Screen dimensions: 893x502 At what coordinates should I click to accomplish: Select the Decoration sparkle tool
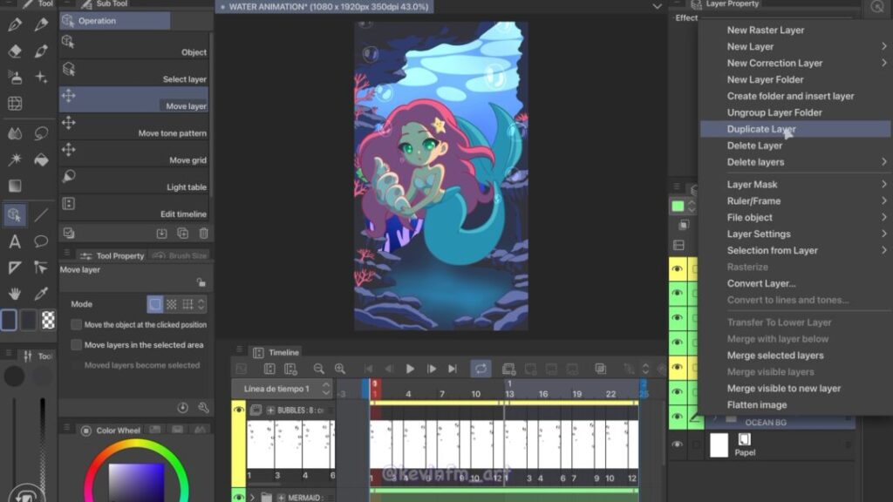41,77
